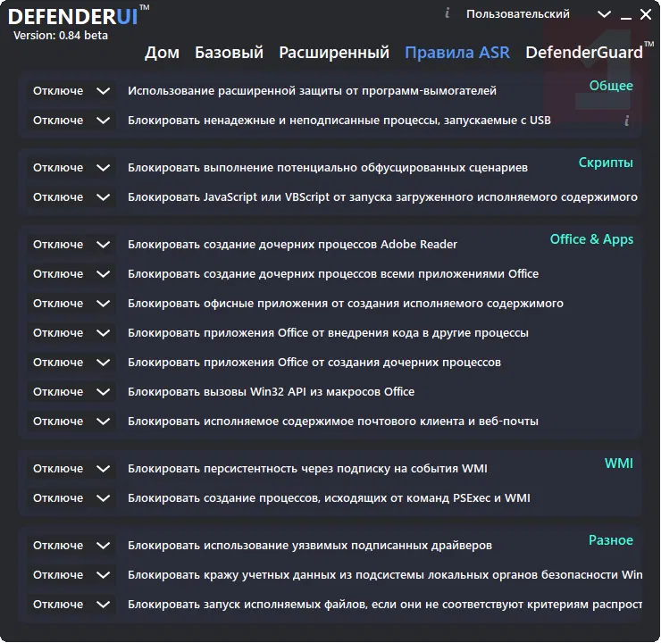Open dropdown for all Office apps child processes
This screenshot has height=643, width=661.
[71, 274]
